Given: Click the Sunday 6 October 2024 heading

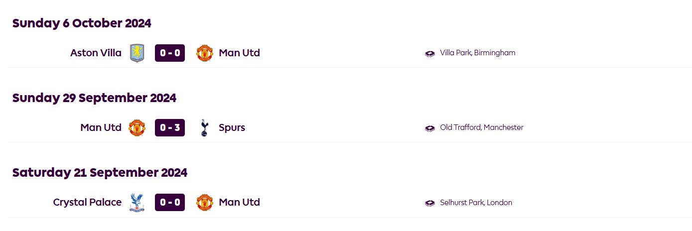Looking at the screenshot, I should 82,23.
